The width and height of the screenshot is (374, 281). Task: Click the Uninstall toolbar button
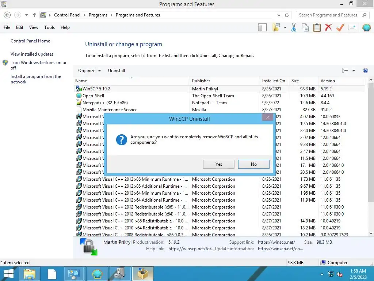pos(117,71)
